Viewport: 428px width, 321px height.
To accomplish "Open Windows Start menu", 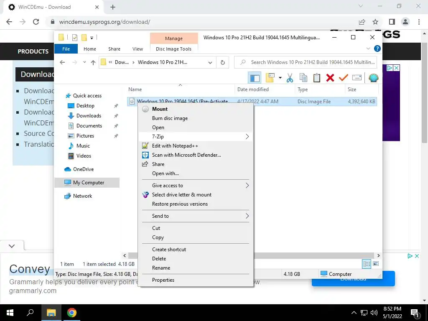I will (x=10, y=313).
